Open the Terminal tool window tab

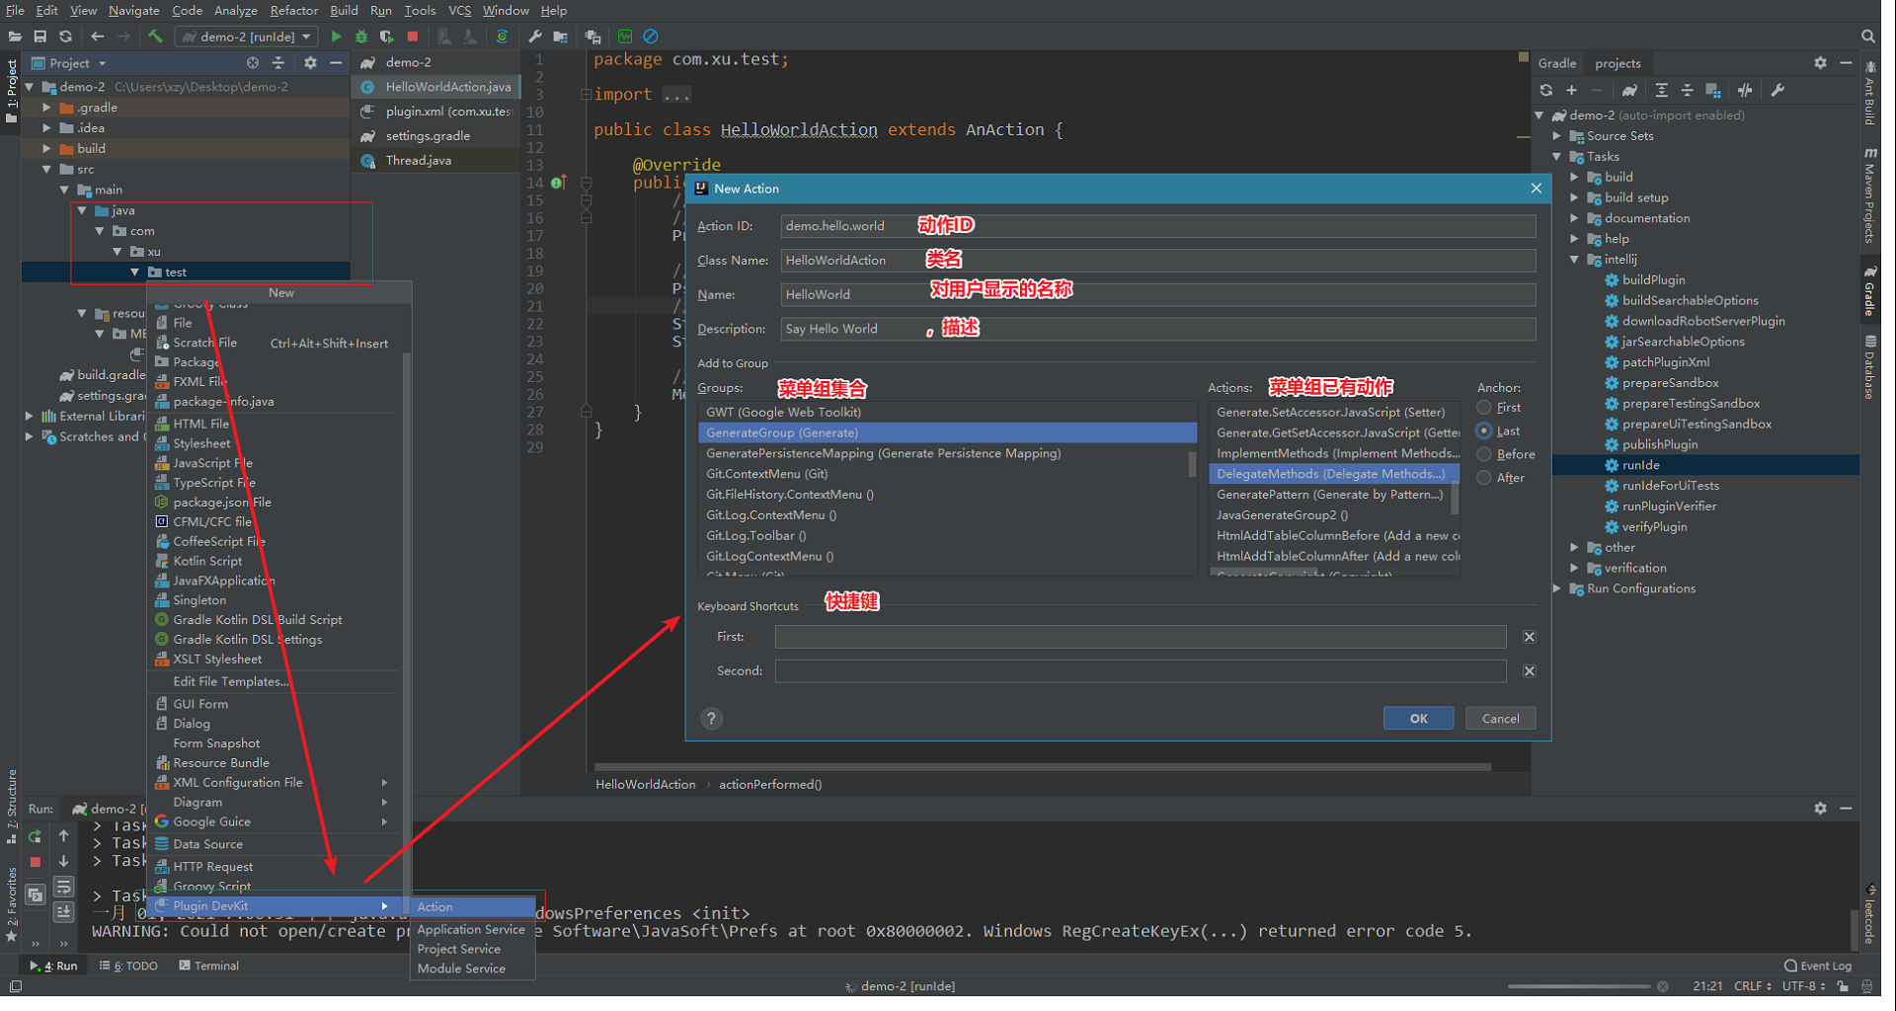click(x=208, y=966)
